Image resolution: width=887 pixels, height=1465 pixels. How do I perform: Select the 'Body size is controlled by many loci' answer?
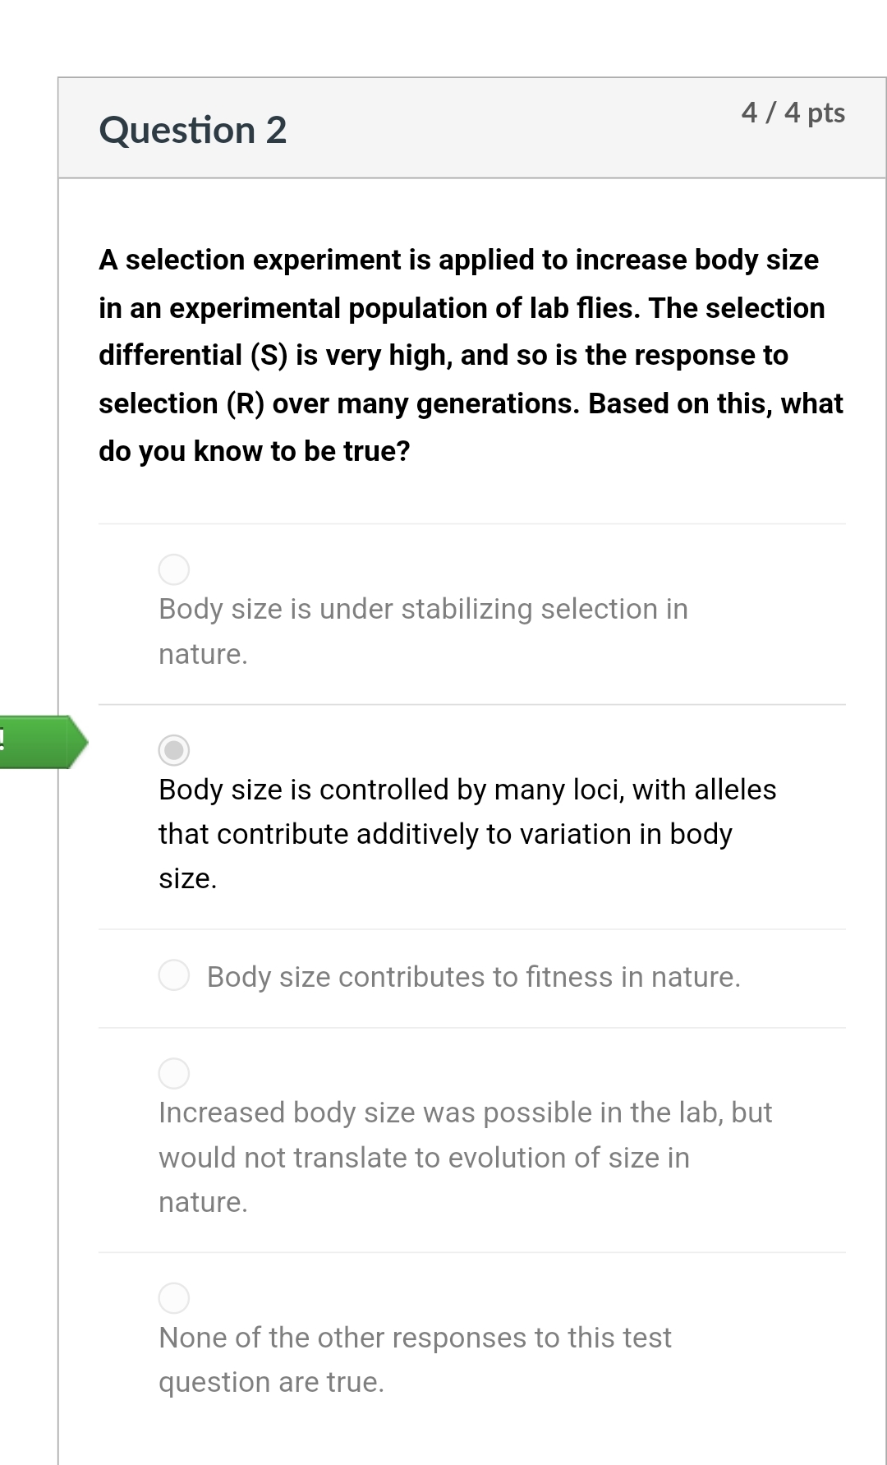pos(174,750)
